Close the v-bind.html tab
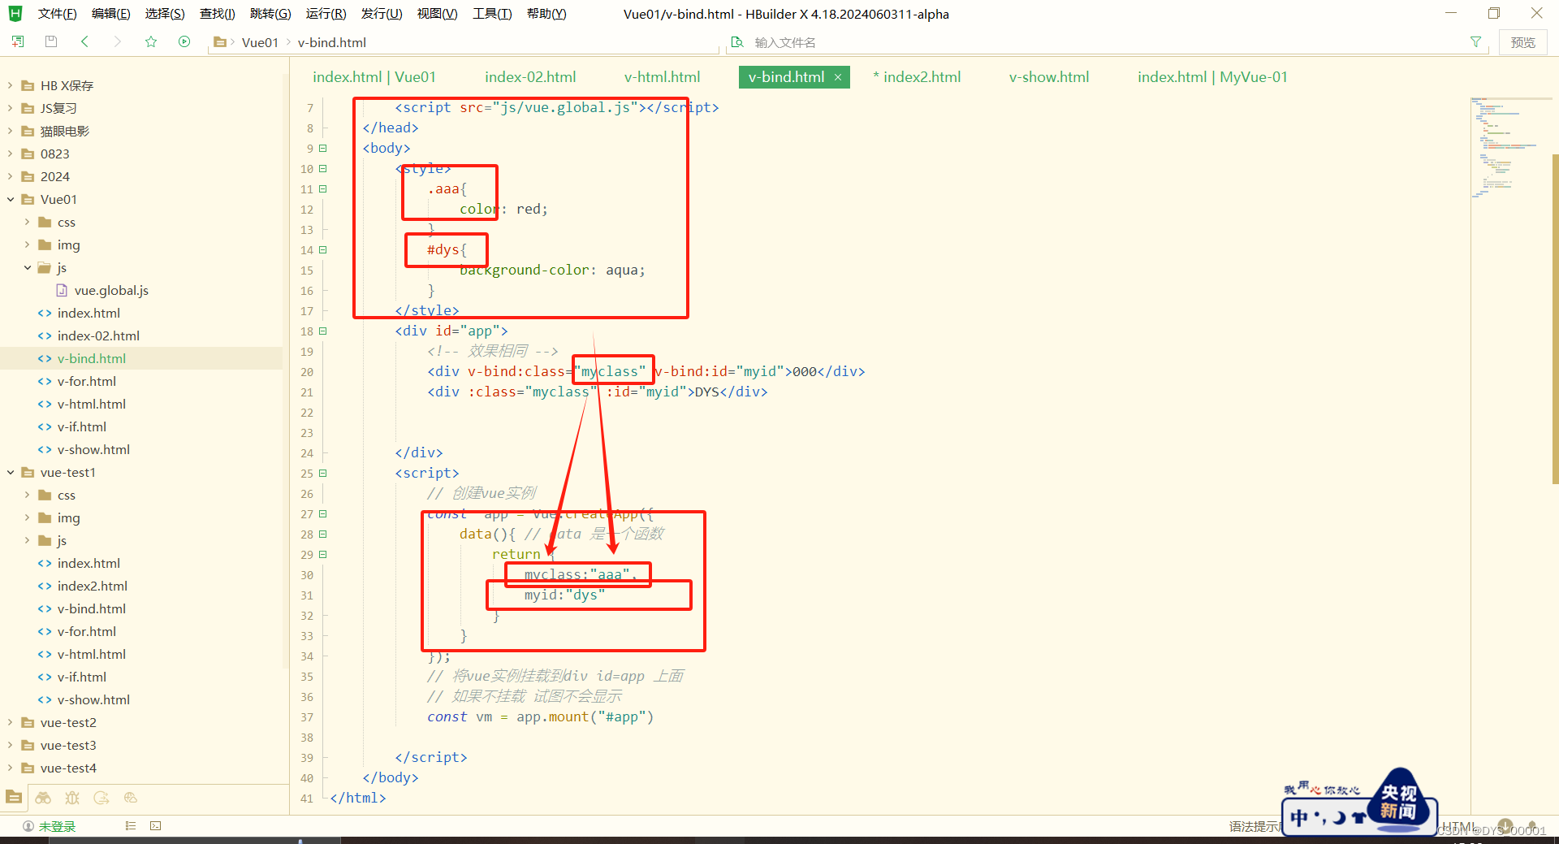 click(838, 77)
